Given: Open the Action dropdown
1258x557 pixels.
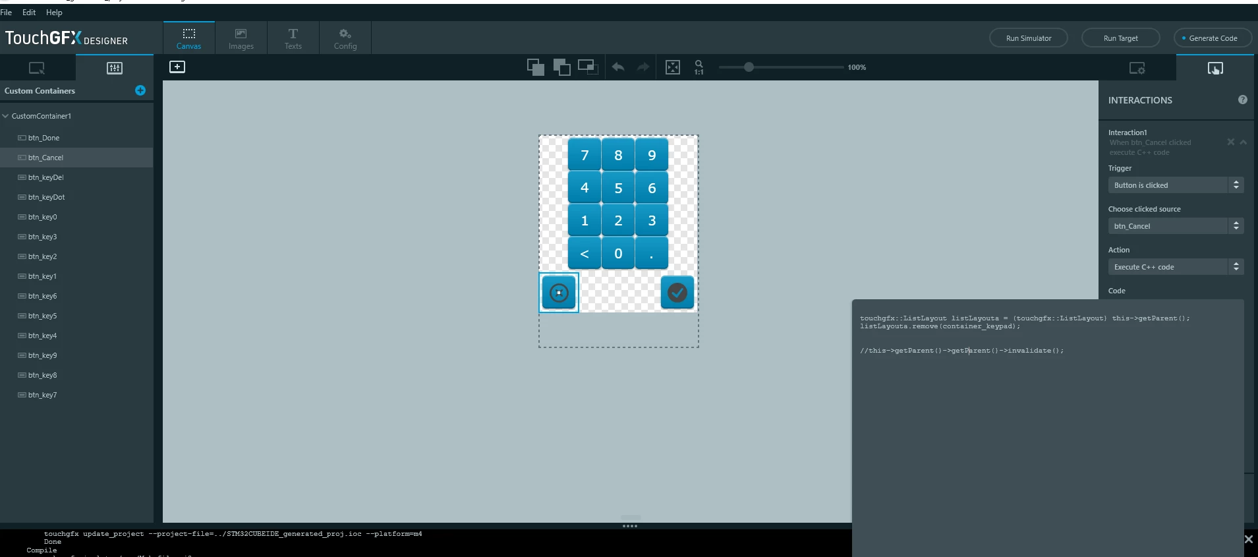Looking at the screenshot, I should [1176, 267].
